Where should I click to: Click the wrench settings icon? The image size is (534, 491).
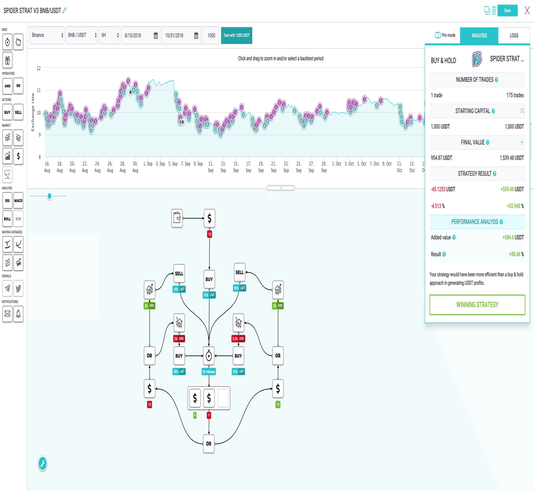[43, 464]
